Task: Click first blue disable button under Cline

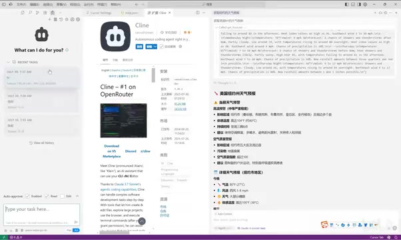Action: 139,47
